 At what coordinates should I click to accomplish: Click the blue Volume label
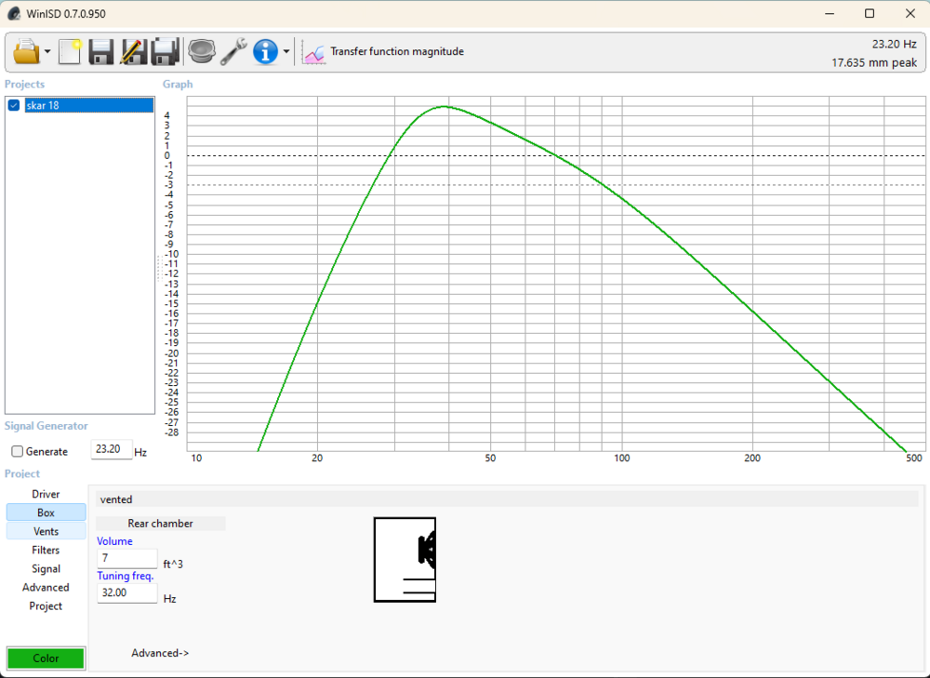pyautogui.click(x=114, y=541)
